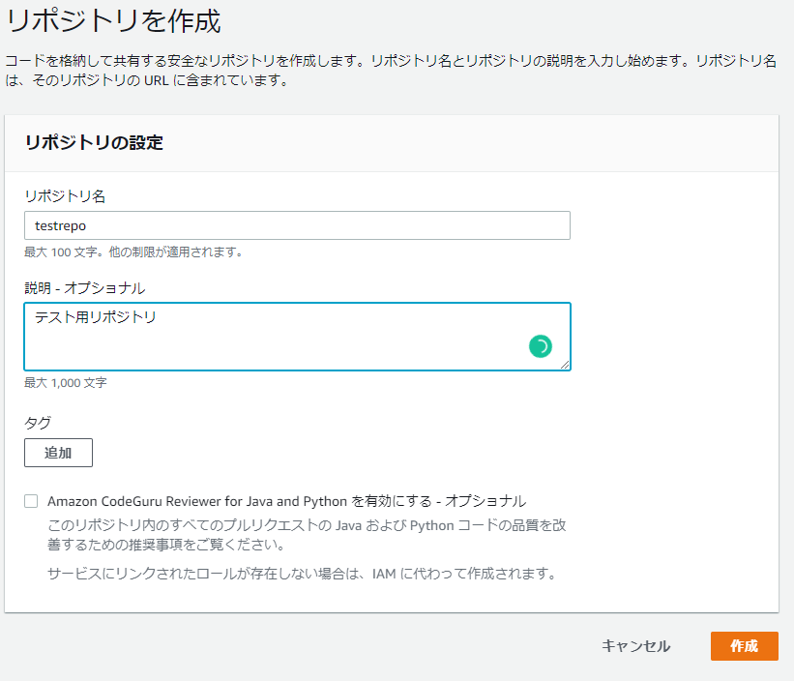Viewport: 794px width, 681px height.
Task: Click the キャンセル button
Action: tap(635, 646)
